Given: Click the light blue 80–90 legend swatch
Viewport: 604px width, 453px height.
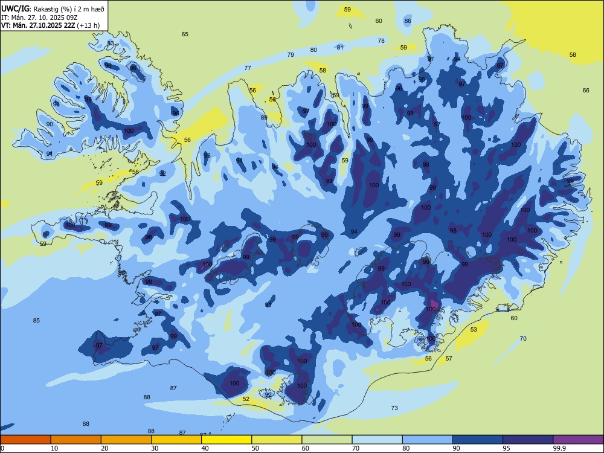Looking at the screenshot, I should click(428, 440).
